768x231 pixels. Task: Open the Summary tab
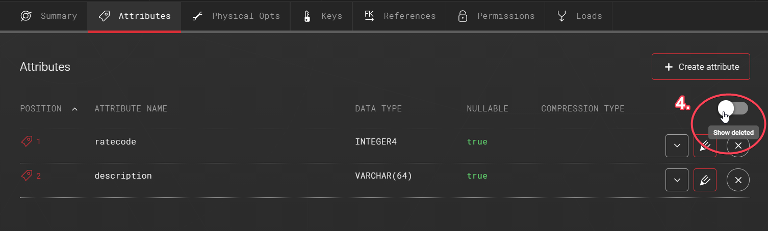click(x=49, y=16)
